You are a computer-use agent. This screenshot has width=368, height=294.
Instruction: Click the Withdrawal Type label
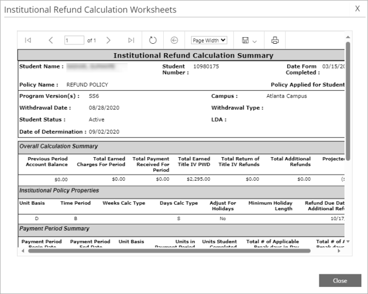237,108
